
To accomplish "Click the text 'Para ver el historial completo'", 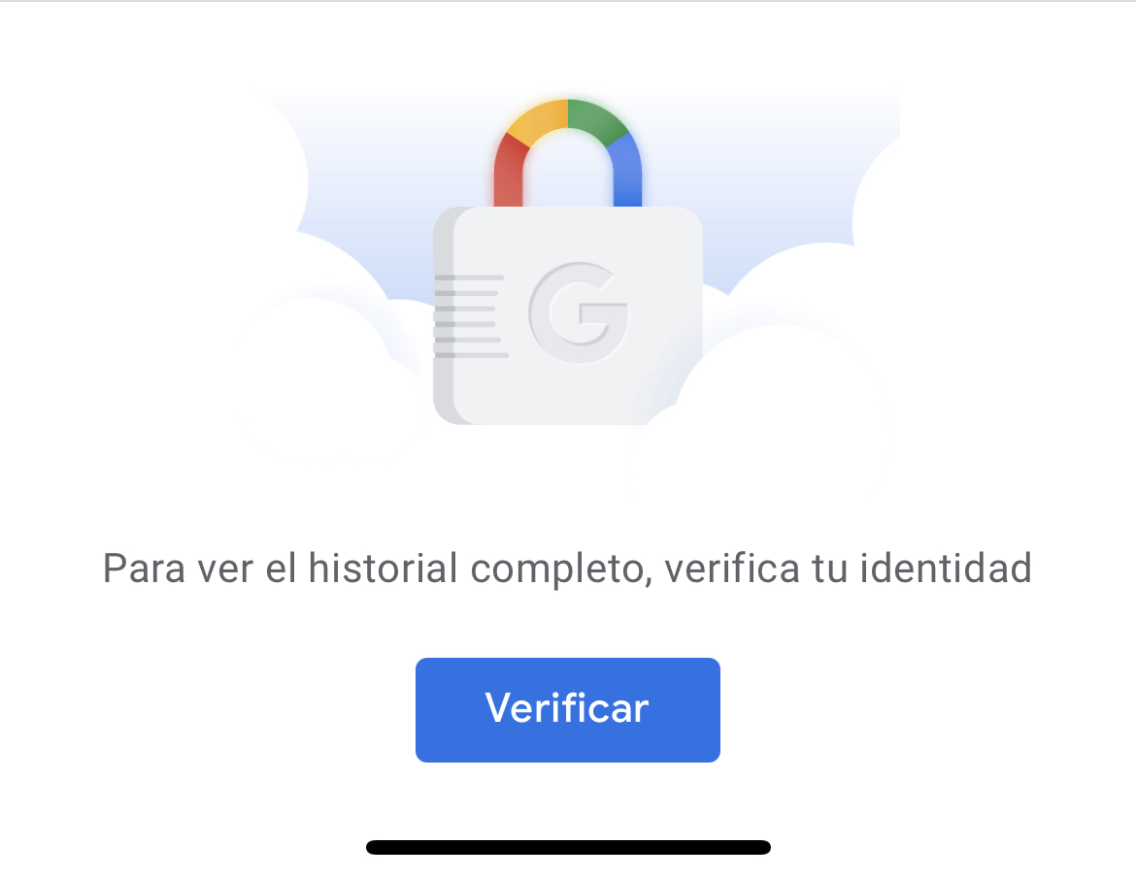I will (373, 569).
